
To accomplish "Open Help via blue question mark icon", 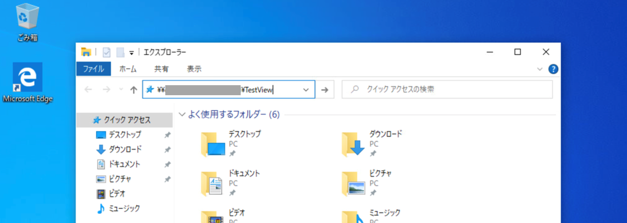I will [553, 69].
